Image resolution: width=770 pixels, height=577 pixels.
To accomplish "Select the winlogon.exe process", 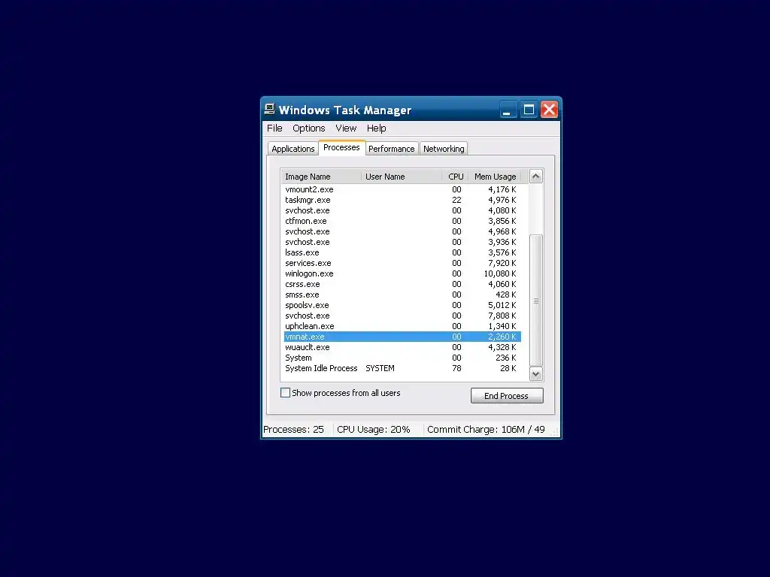I will point(402,273).
